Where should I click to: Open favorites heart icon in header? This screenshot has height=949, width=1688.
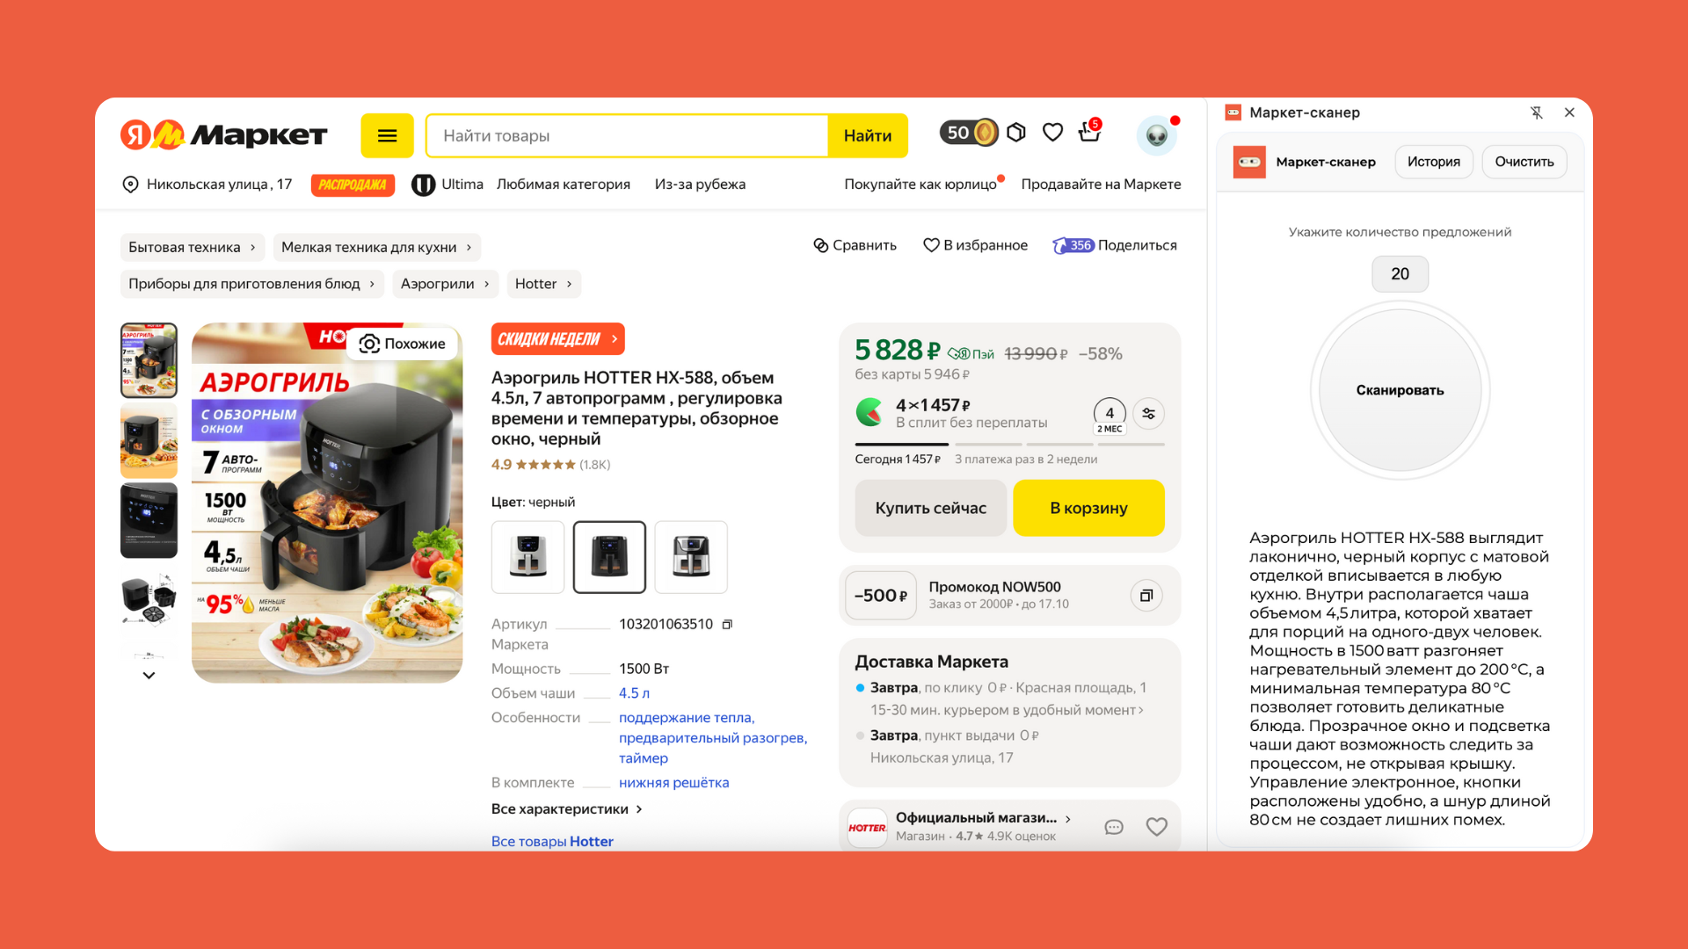coord(1052,133)
